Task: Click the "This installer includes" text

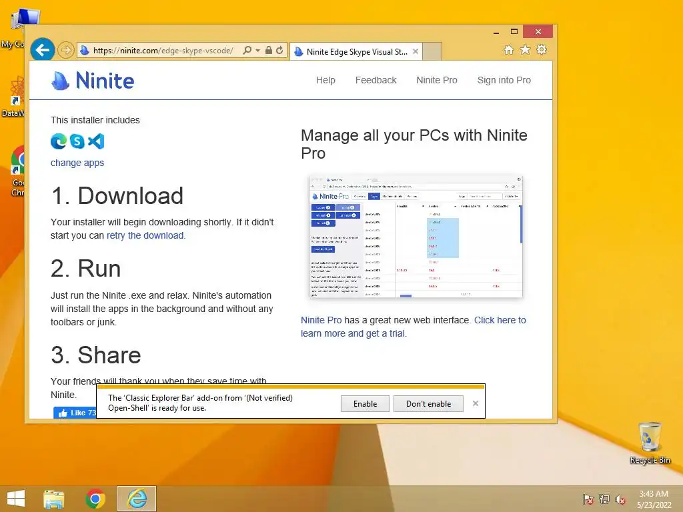Action: pos(95,120)
